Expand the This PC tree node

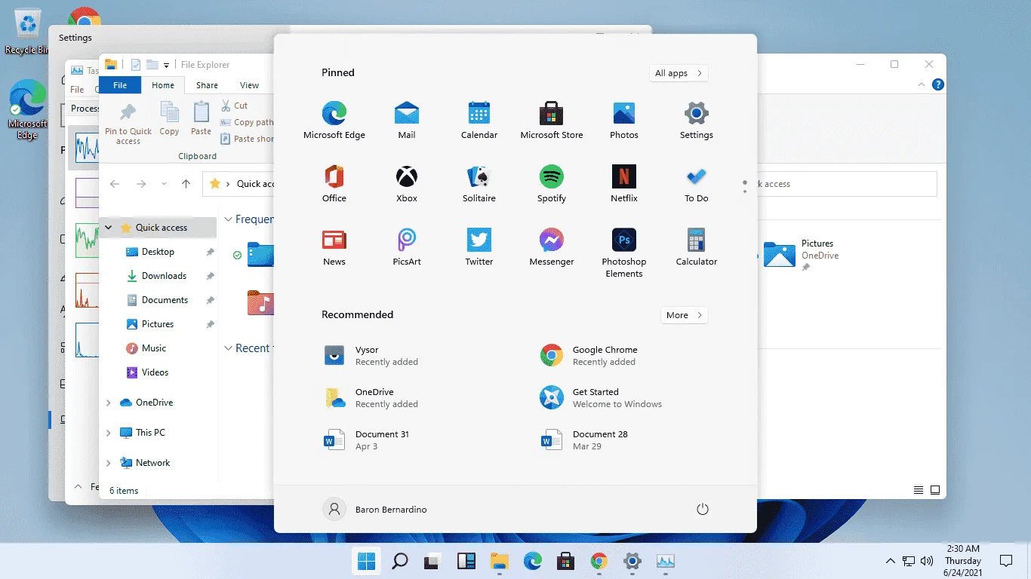[x=109, y=433]
